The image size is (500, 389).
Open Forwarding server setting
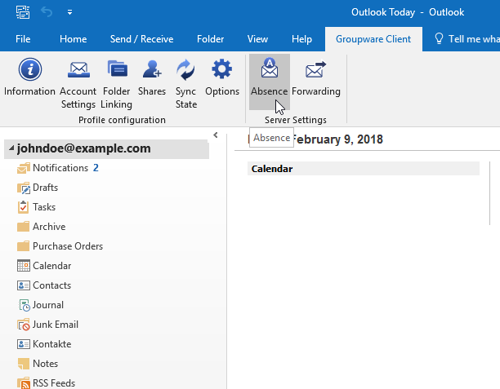(x=316, y=77)
